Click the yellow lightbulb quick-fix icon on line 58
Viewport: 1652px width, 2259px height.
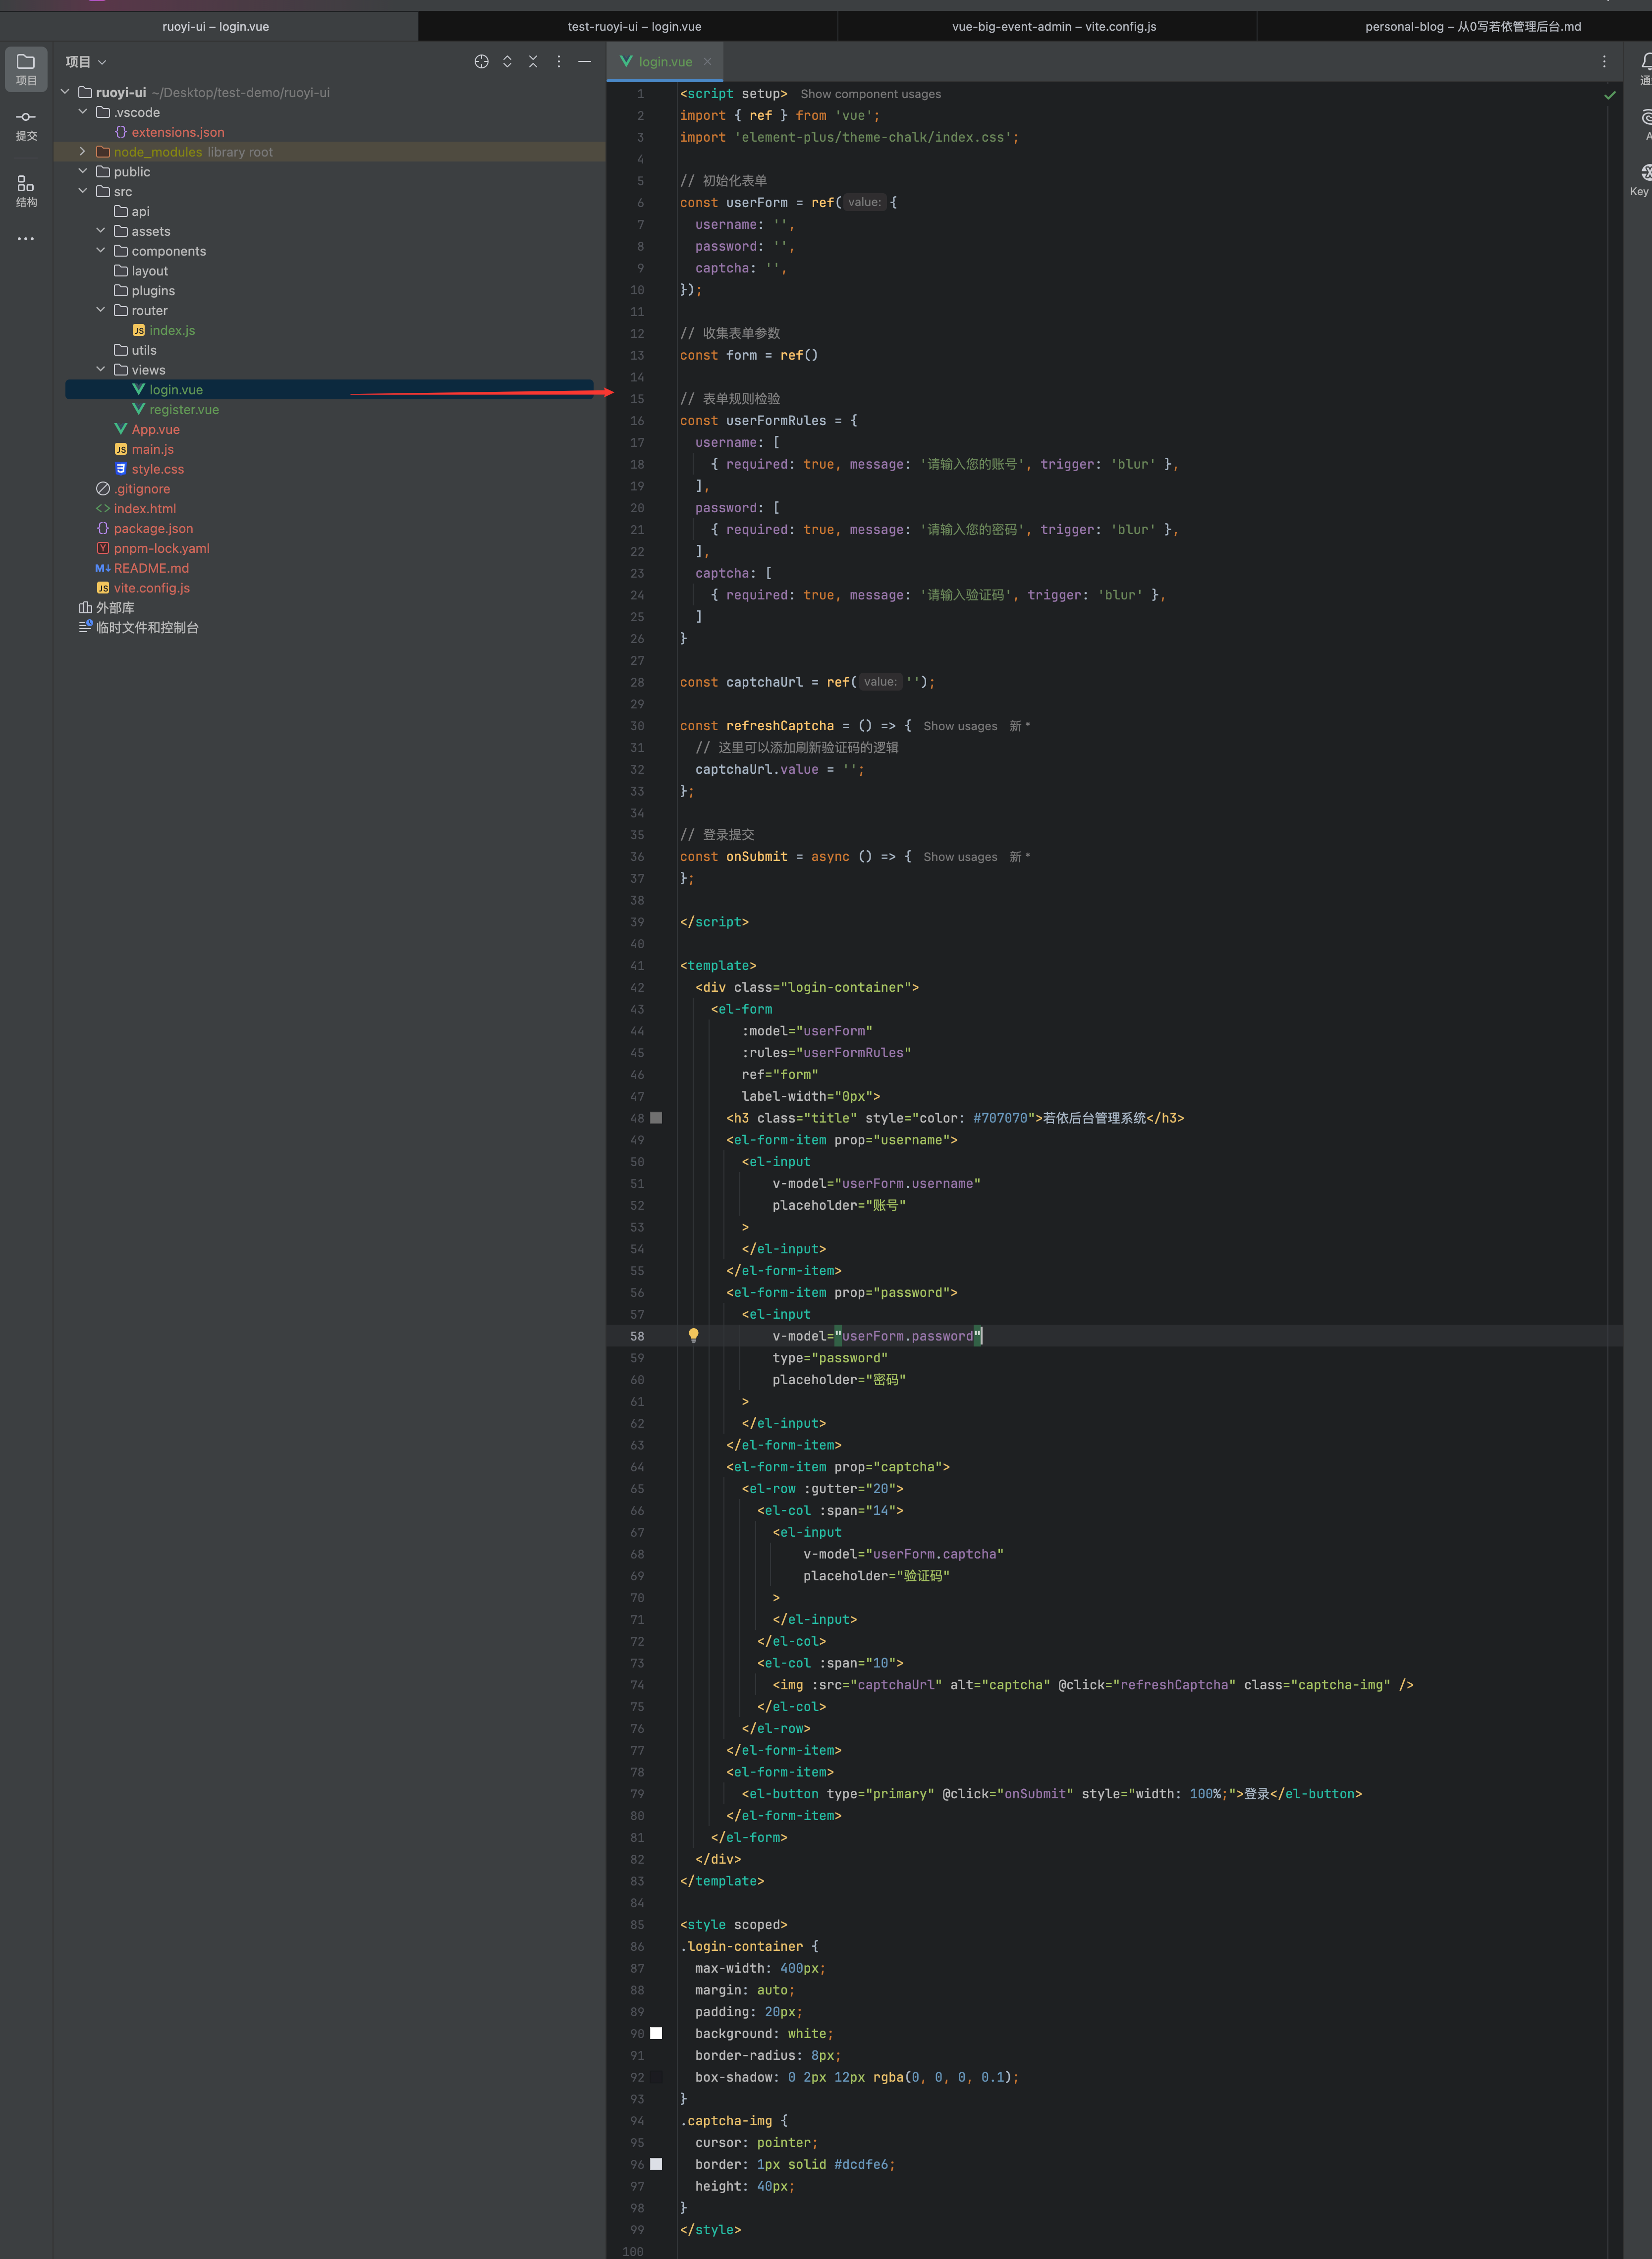693,1336
